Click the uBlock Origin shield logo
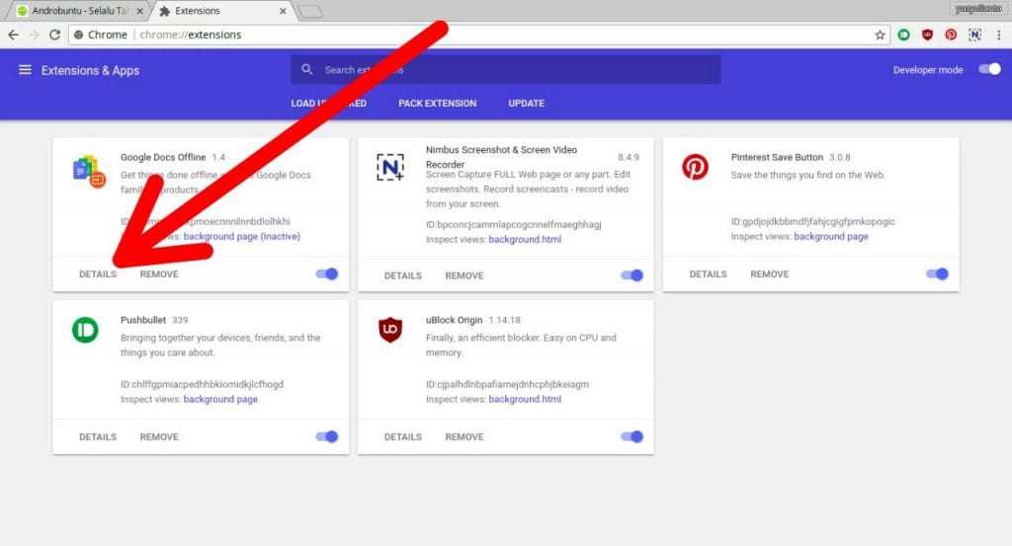The image size is (1012, 546). coord(390,330)
